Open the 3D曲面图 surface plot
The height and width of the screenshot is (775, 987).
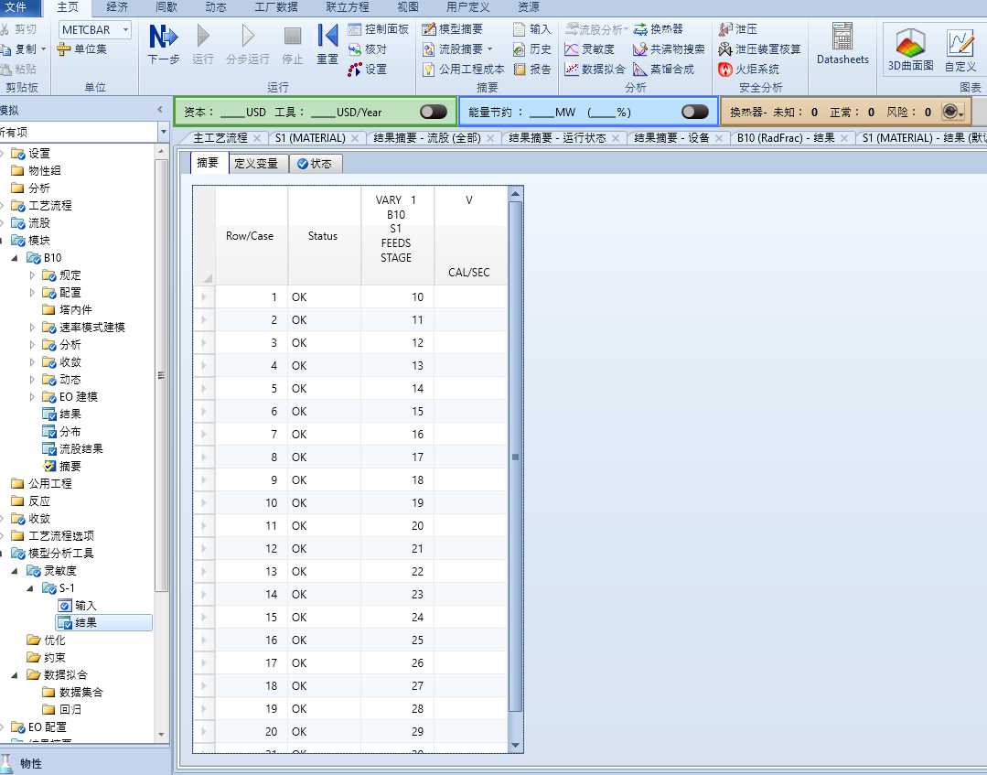pyautogui.click(x=910, y=49)
